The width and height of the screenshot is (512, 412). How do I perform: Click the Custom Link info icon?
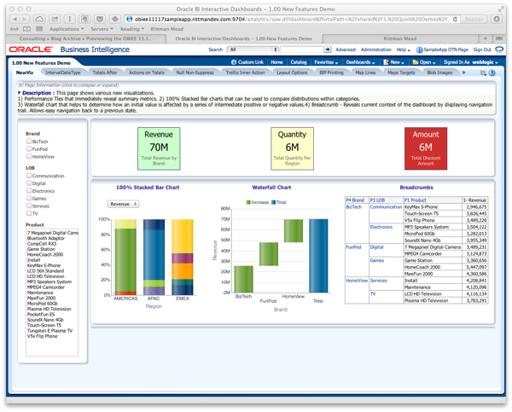234,62
